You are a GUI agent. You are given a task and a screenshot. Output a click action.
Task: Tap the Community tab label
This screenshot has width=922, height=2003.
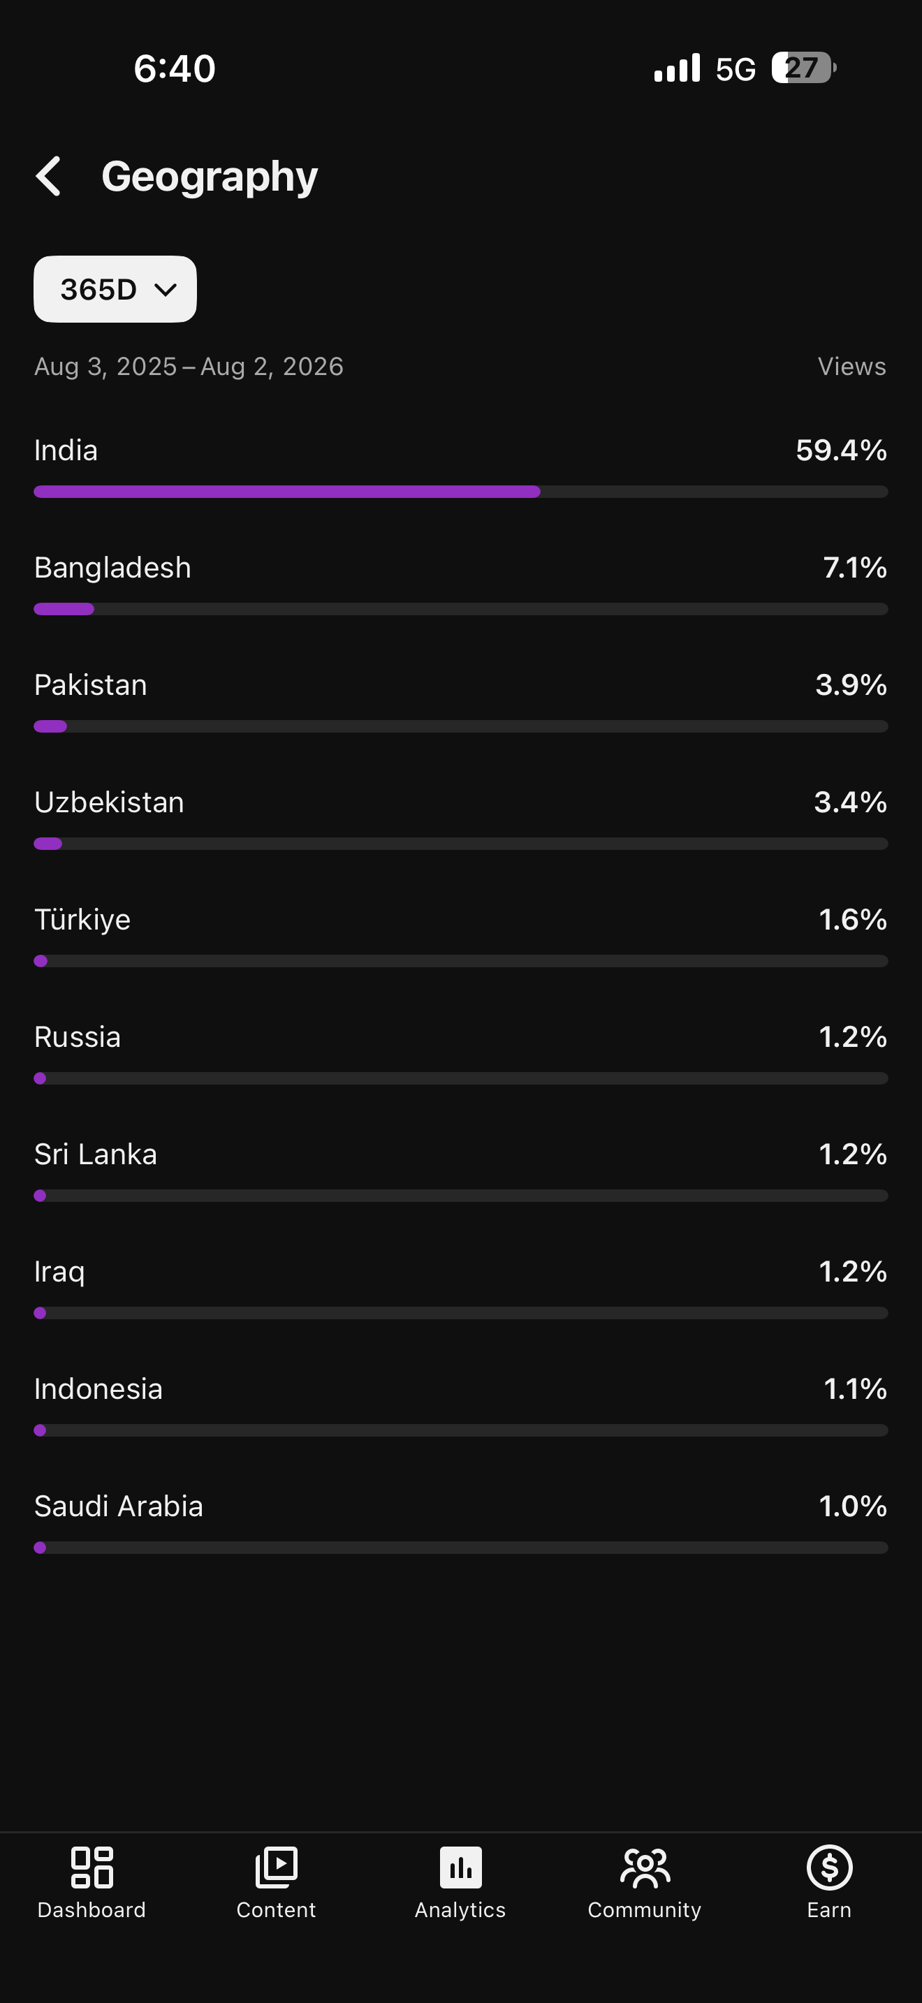[x=645, y=1909]
